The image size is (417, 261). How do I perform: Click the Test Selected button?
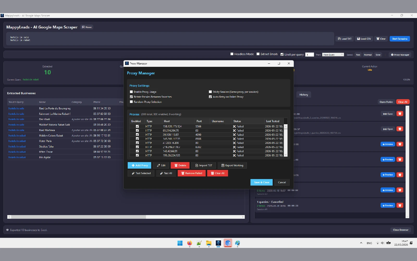pyautogui.click(x=141, y=173)
